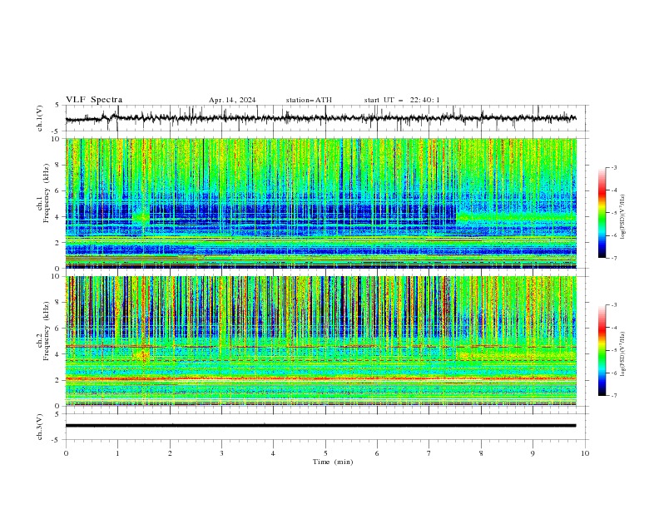This screenshot has width=659, height=509.
Task: Click the "VLF Spectra" title text
Action: [x=94, y=100]
